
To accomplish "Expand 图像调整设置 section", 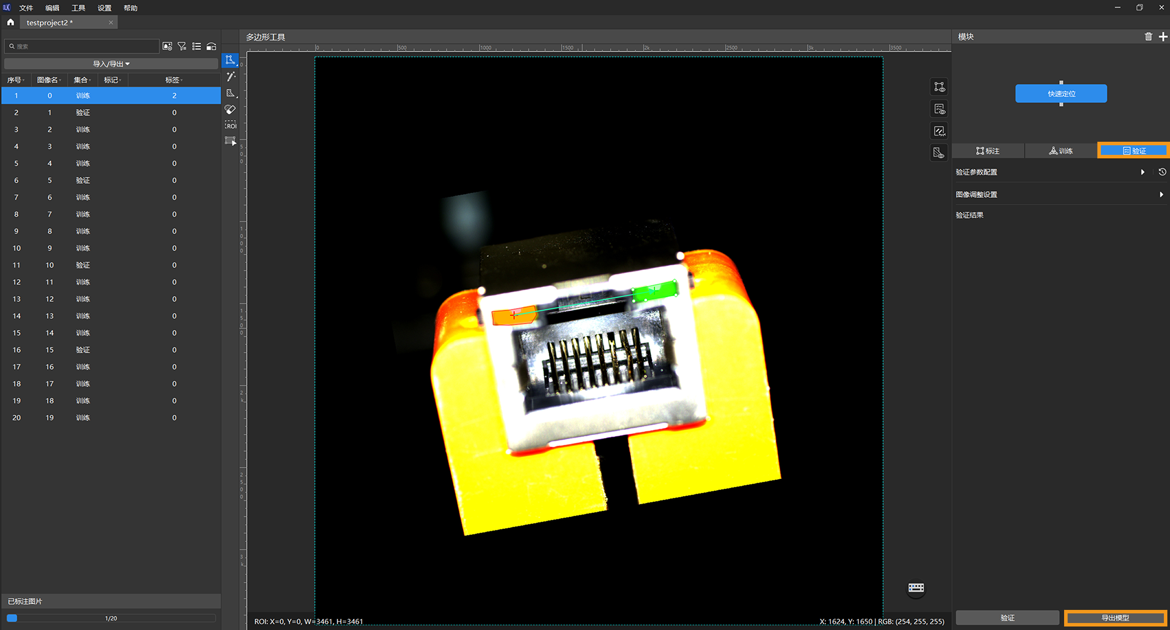I will (1161, 194).
